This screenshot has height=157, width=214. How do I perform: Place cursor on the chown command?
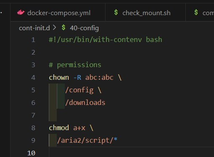point(59,77)
